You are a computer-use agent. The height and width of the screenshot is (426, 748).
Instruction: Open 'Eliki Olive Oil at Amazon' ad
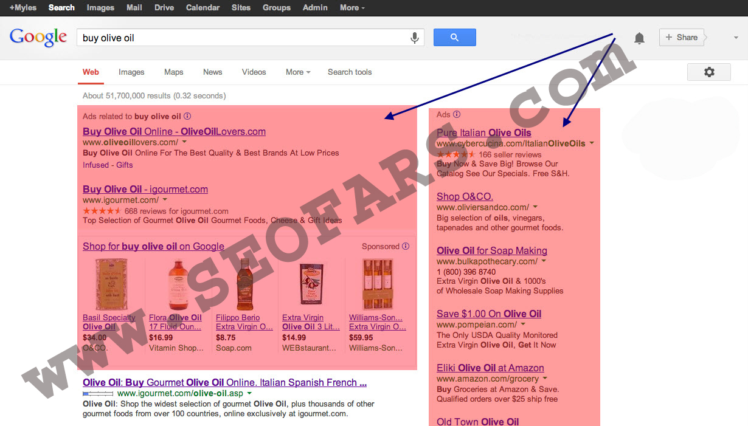(x=490, y=368)
